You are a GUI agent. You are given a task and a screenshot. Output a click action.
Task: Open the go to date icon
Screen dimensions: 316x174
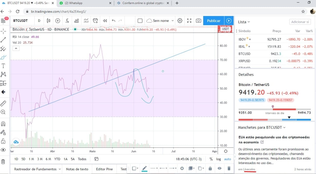pos(96,159)
